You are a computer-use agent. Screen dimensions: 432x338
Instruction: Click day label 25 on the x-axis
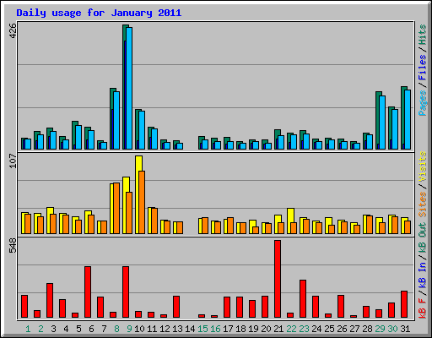pos(329,329)
